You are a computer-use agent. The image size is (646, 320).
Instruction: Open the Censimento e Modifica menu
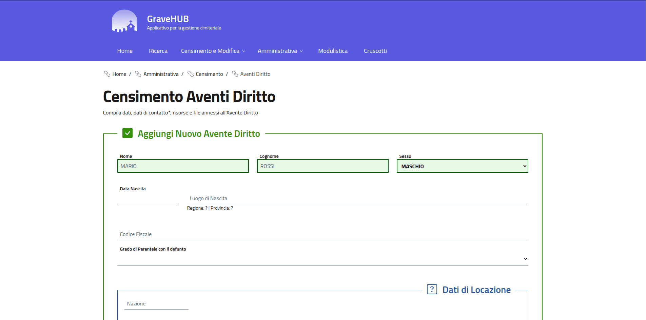212,51
